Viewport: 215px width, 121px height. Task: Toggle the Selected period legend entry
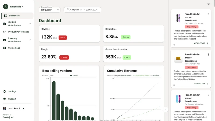tap(125, 76)
